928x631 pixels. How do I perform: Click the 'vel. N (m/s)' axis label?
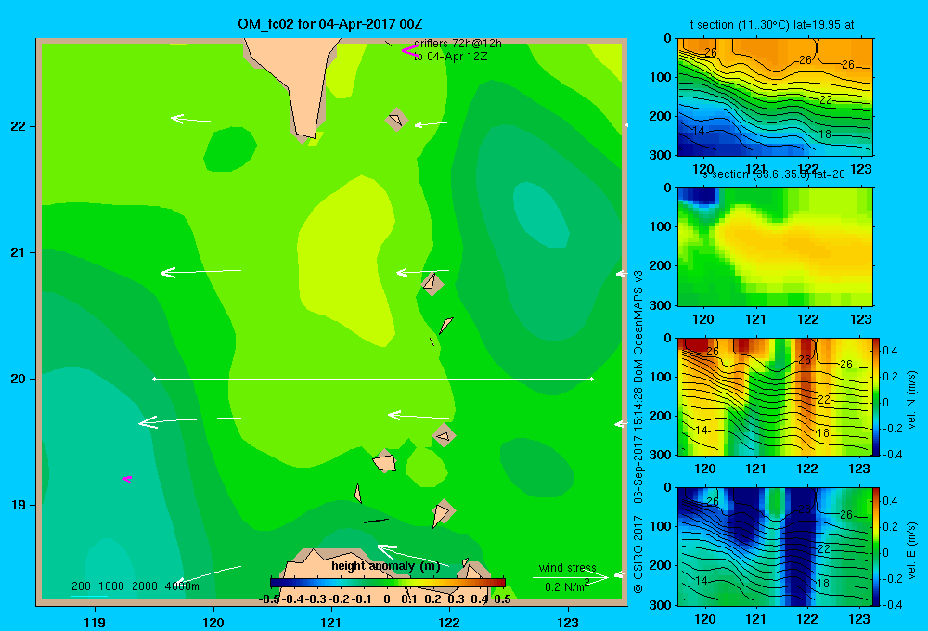912,400
